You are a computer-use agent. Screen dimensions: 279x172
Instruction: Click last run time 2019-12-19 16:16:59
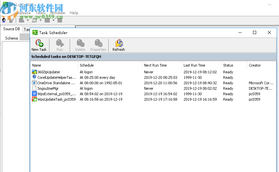(200, 99)
